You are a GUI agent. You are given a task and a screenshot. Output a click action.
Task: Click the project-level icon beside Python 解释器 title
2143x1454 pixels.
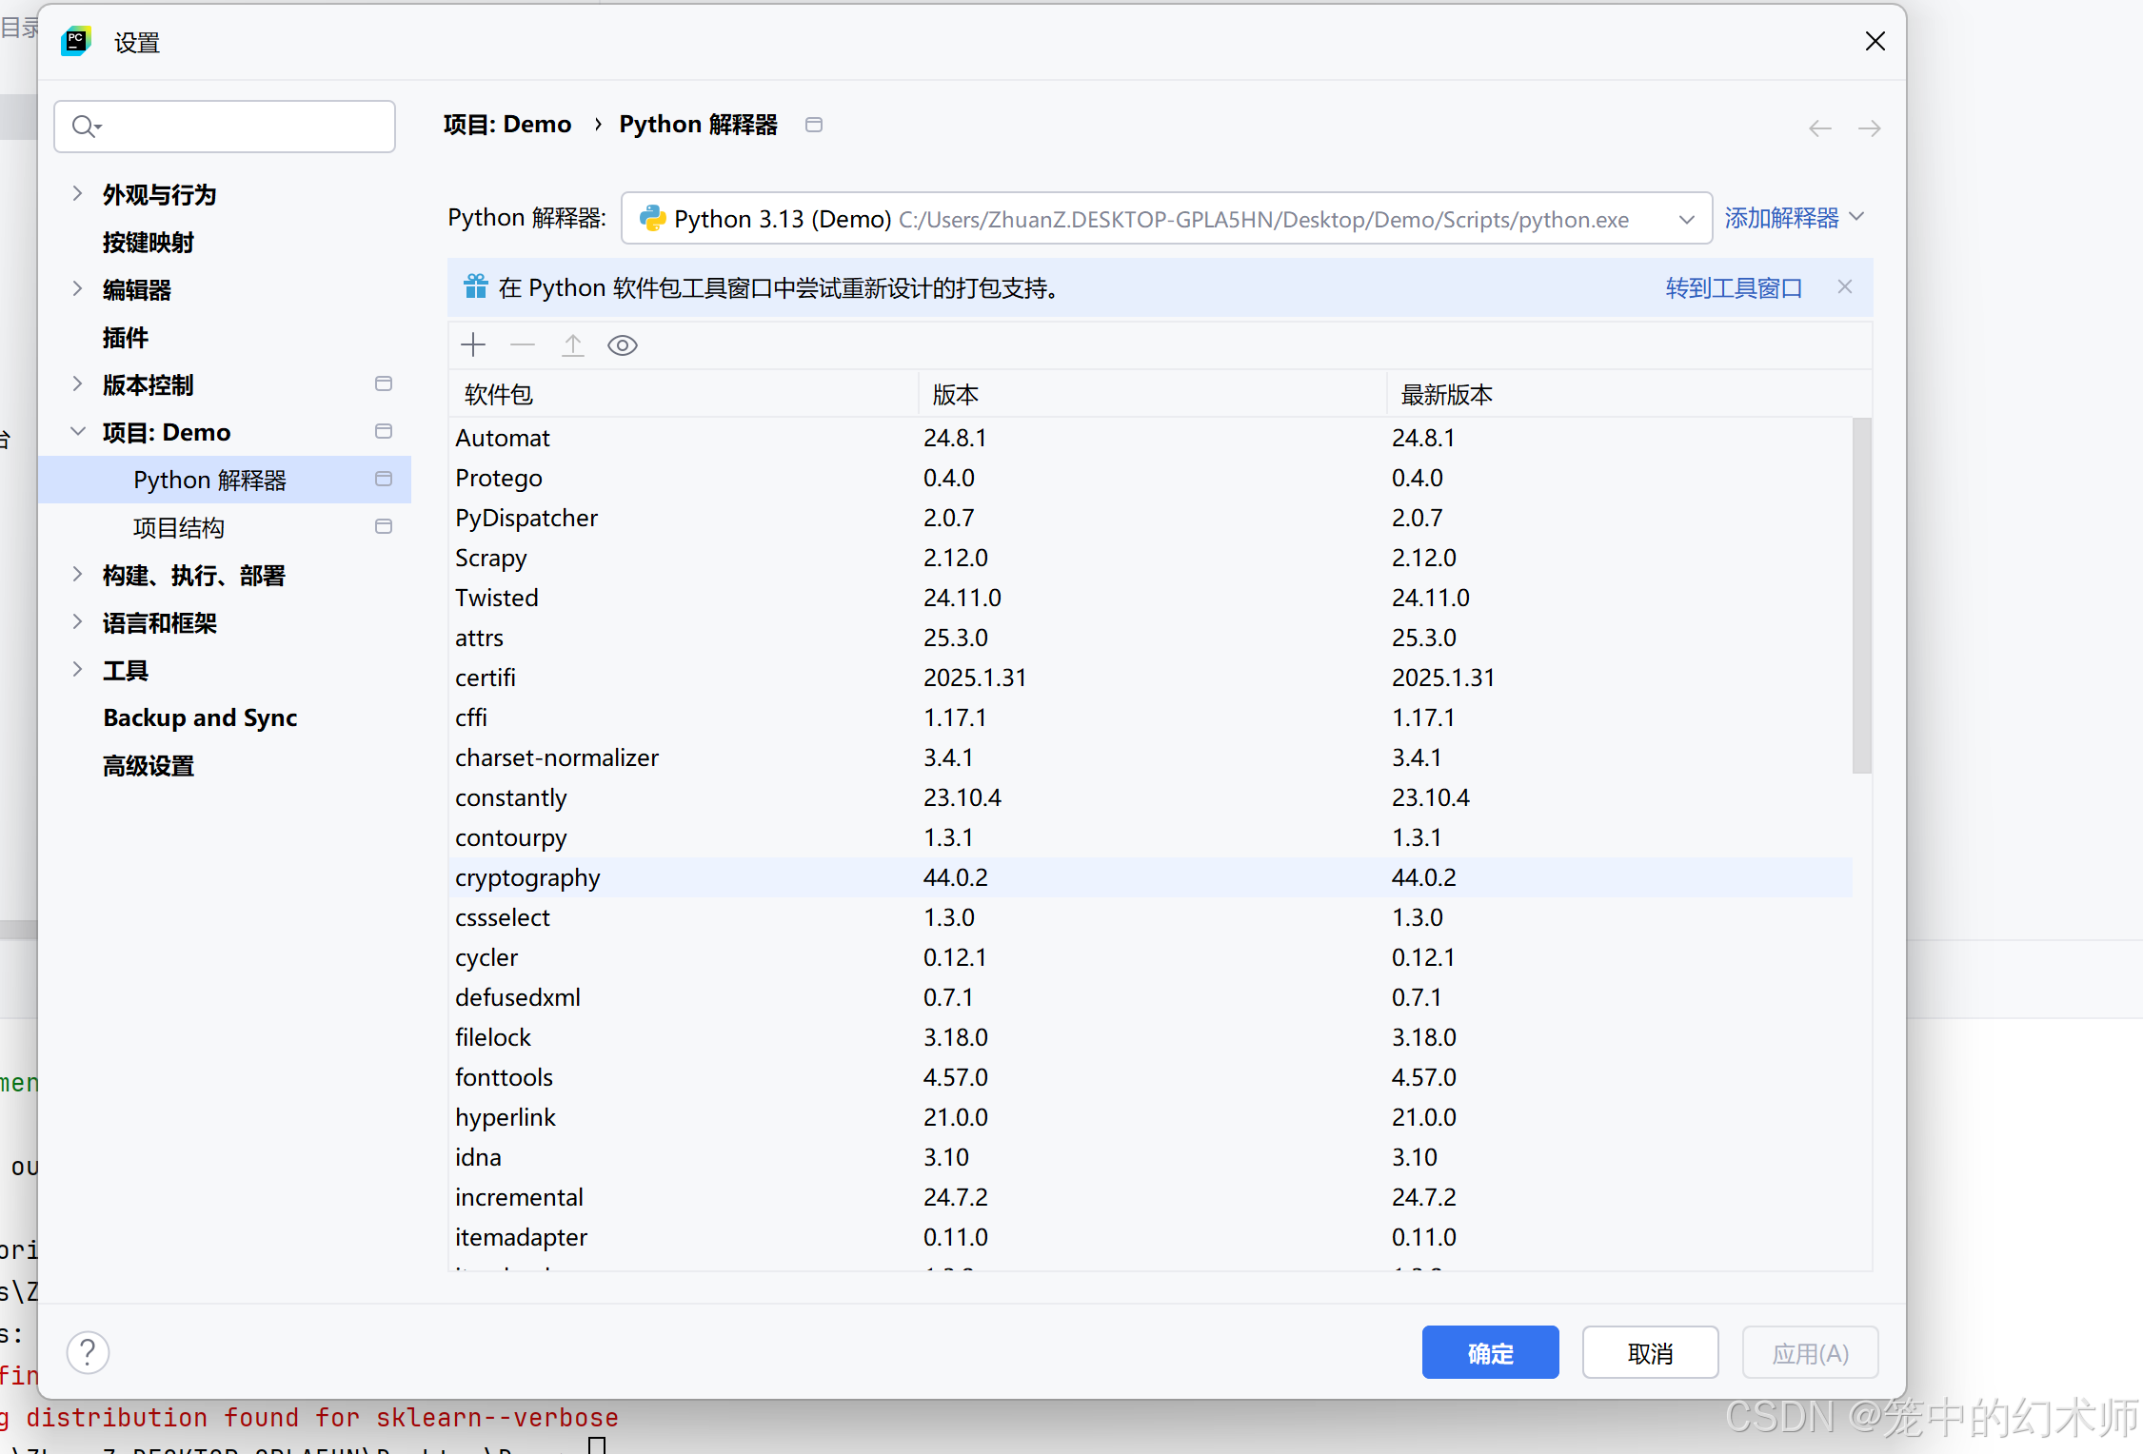pos(814,125)
